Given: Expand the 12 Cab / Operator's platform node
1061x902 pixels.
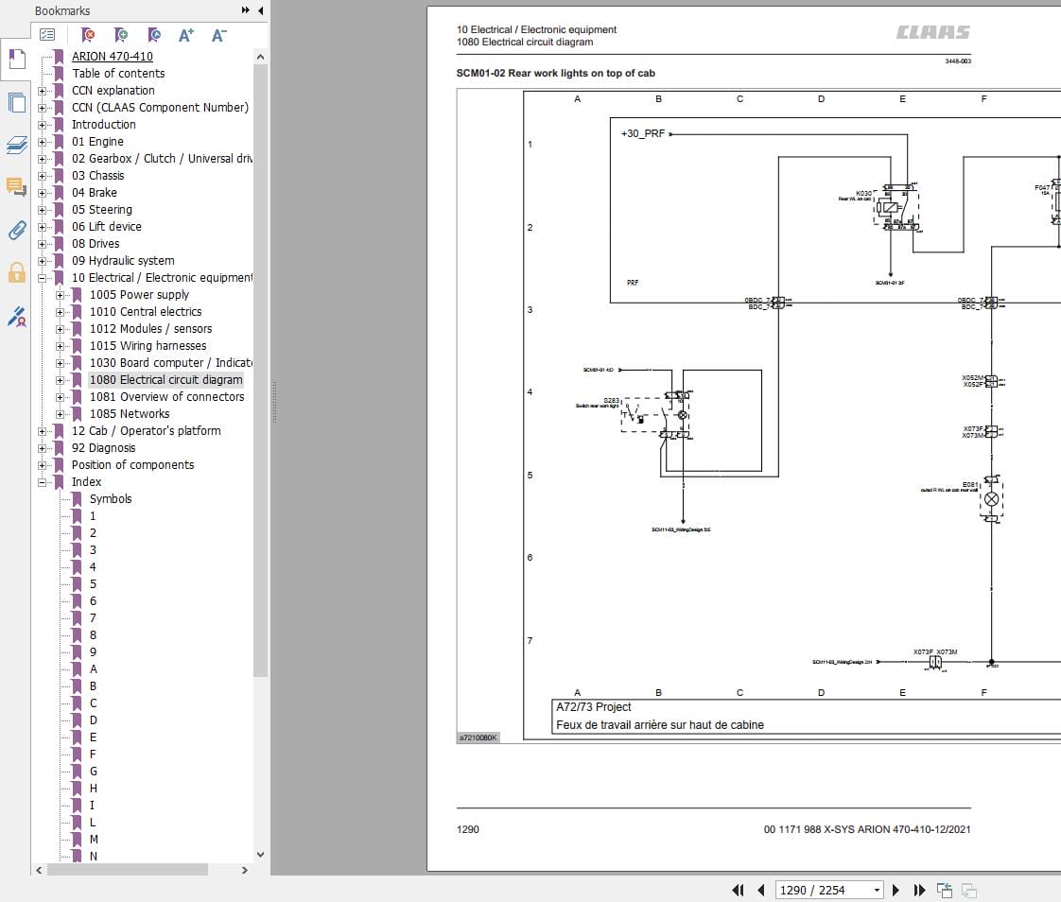Looking at the screenshot, I should (x=42, y=431).
